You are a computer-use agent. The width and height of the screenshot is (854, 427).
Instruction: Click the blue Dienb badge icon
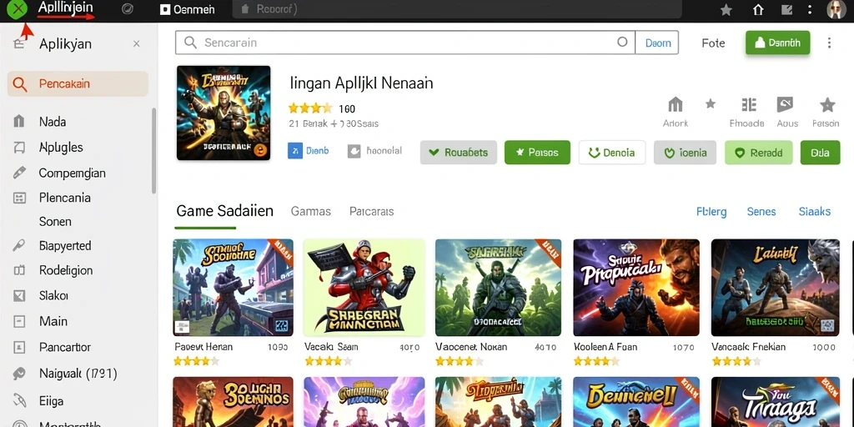294,151
